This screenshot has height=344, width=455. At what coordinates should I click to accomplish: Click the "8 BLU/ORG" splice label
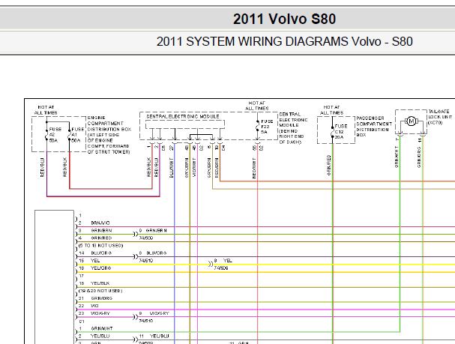pos(153,253)
